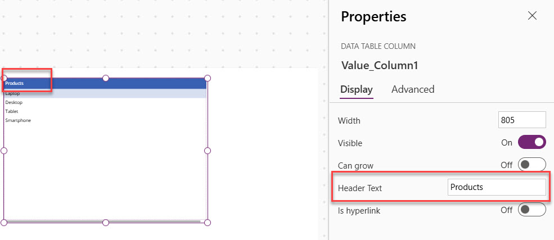
Task: Click the top-center resize handle of table
Action: (x=106, y=78)
